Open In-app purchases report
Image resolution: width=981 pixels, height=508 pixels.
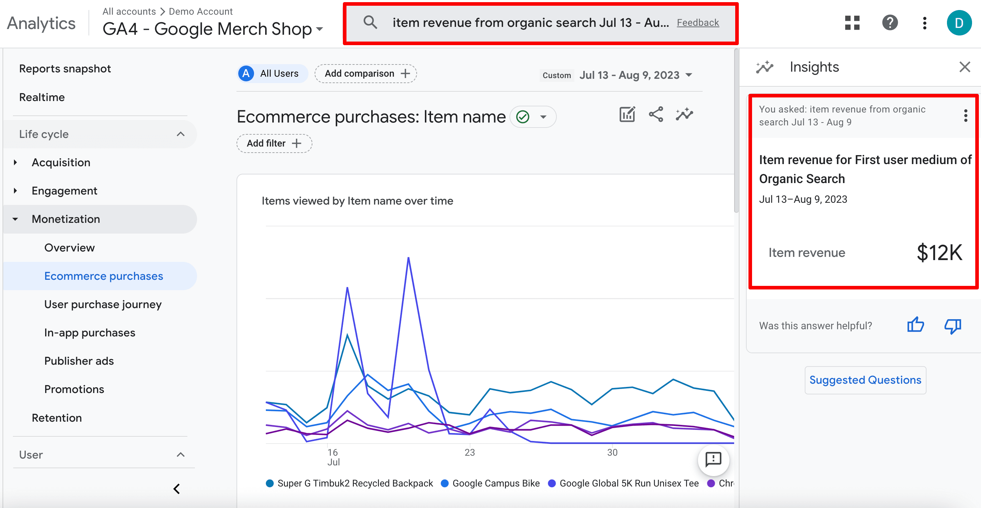coord(90,333)
